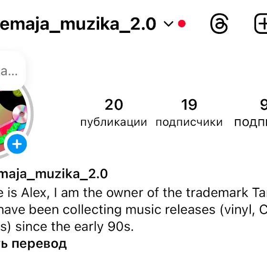The width and height of the screenshot is (267, 267).
Task: Tap the note bubble above profile photo
Action: tap(10, 70)
